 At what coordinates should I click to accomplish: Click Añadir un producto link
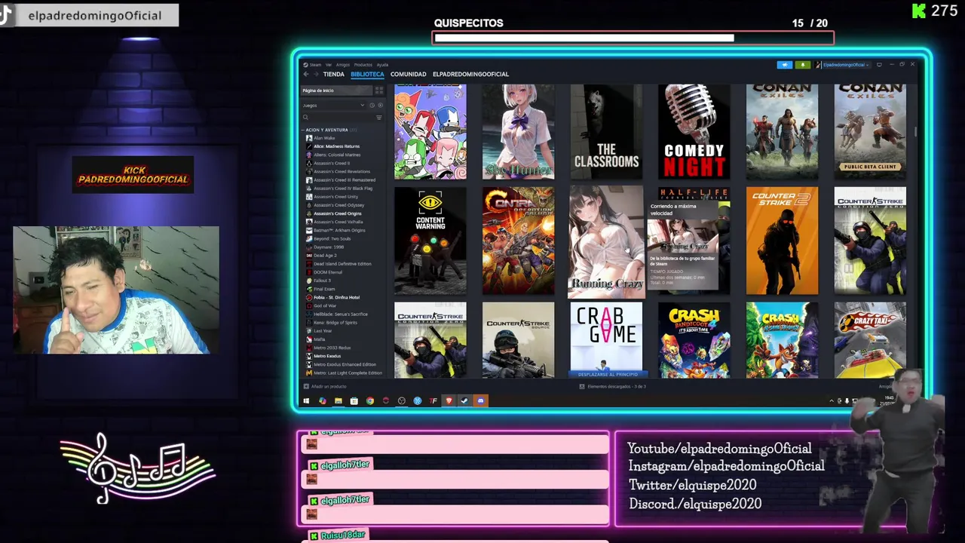coord(325,386)
